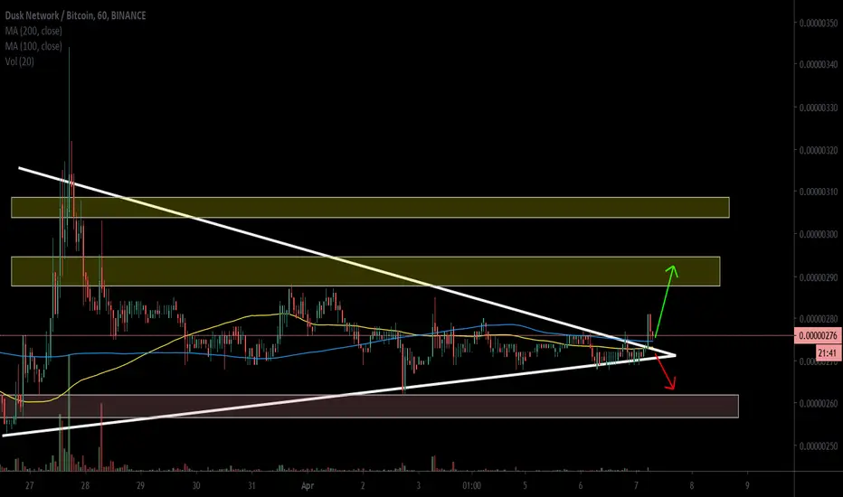Click price axis value 0.00000280

click(819, 319)
